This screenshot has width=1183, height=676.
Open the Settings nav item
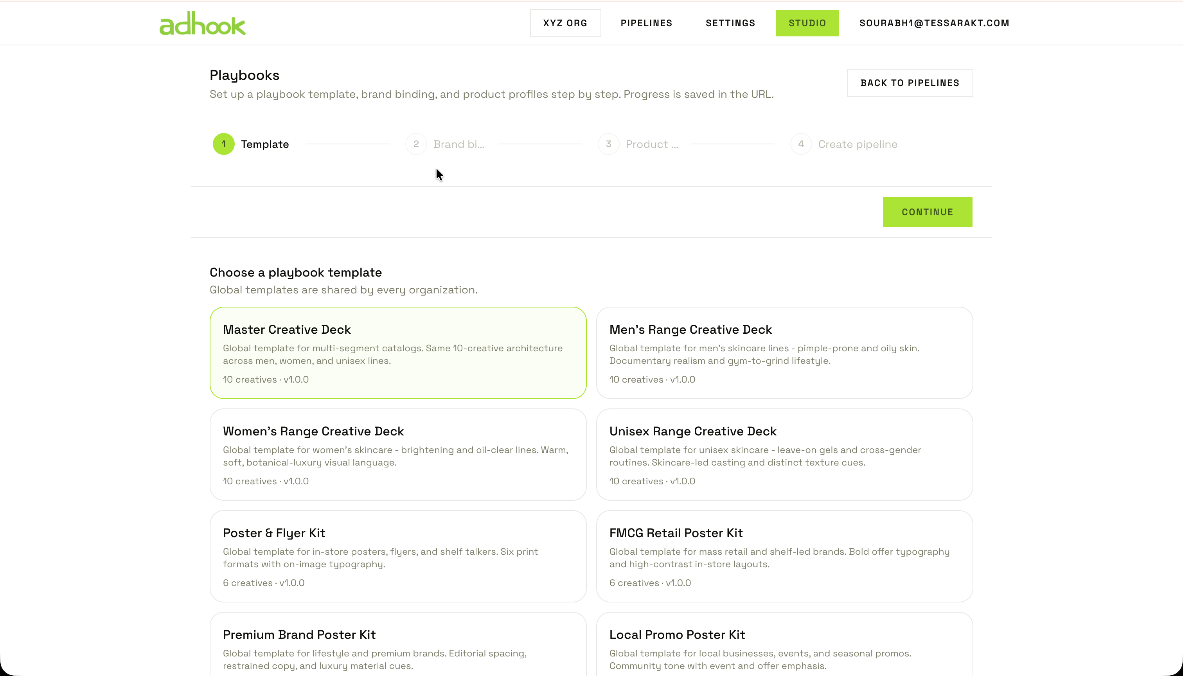pyautogui.click(x=730, y=23)
